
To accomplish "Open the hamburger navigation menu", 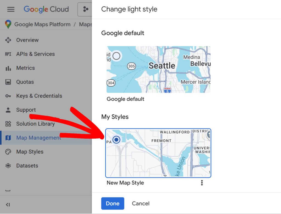I will tap(11, 9).
